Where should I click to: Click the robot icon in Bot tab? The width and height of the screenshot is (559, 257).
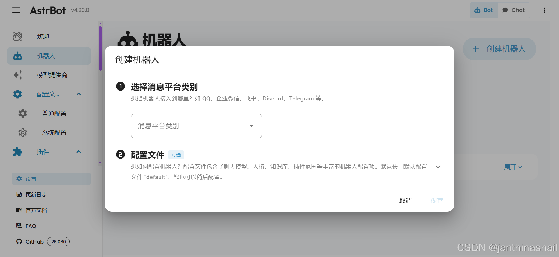[x=477, y=10]
